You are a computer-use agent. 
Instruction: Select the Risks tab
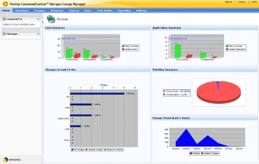[x=88, y=10]
